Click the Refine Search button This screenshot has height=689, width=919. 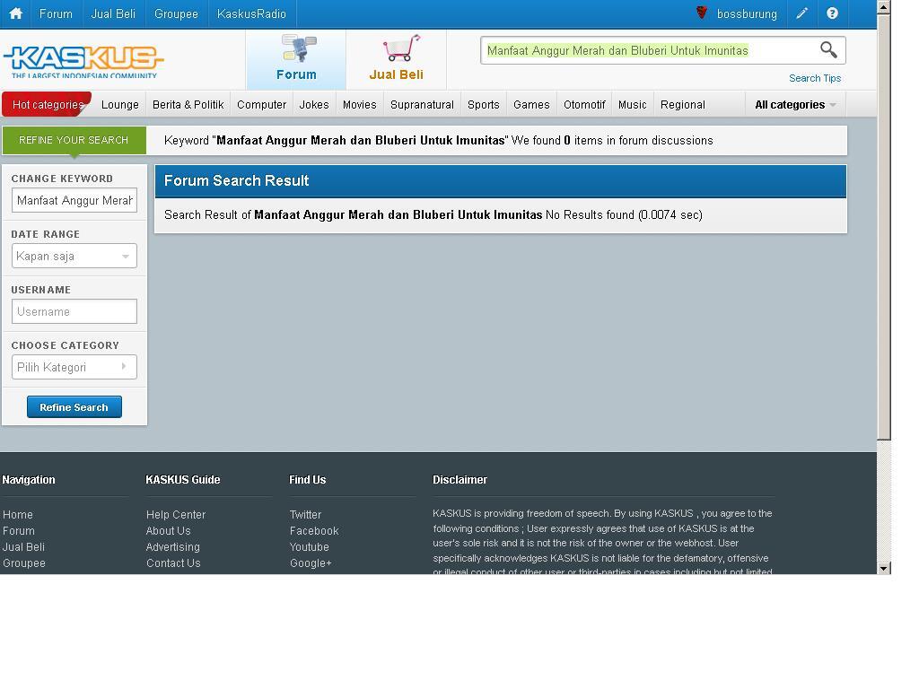[74, 407]
